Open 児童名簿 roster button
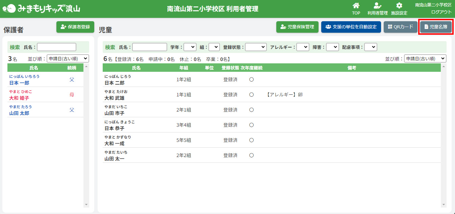 click(x=436, y=27)
